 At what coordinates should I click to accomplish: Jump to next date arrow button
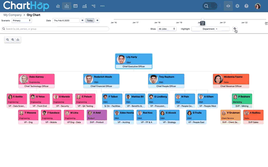click(x=97, y=21)
